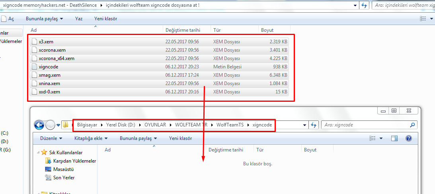Click WolfTeamTS breadcrumb segment
Image resolution: width=435 pixels, height=194 pixels.
tap(230, 125)
